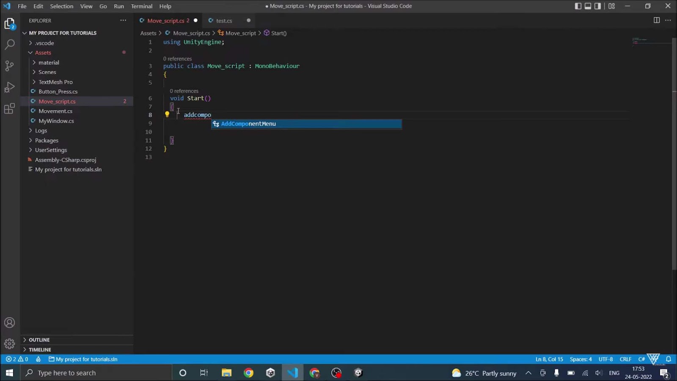Expand the OUTLINE section
677x381 pixels.
pyautogui.click(x=39, y=340)
